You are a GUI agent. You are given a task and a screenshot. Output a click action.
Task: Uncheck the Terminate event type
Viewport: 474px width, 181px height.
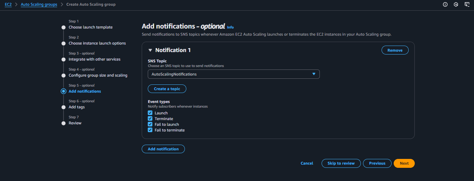[x=150, y=119]
